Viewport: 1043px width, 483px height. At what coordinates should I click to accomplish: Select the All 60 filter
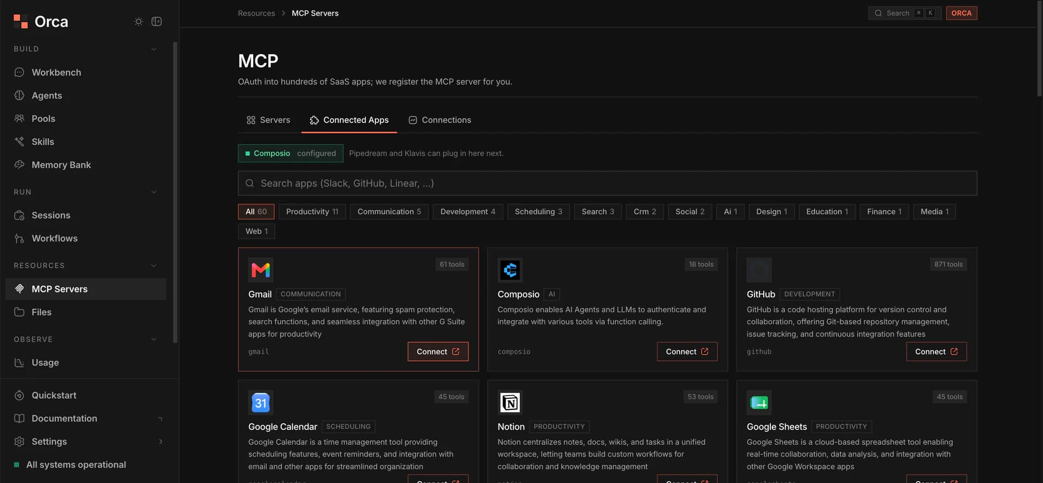(256, 211)
